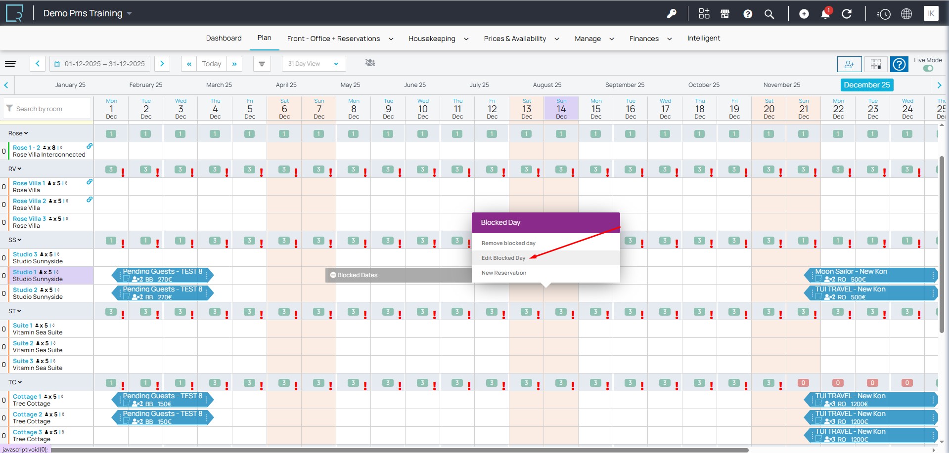Open the 31 Day View dropdown

point(314,64)
